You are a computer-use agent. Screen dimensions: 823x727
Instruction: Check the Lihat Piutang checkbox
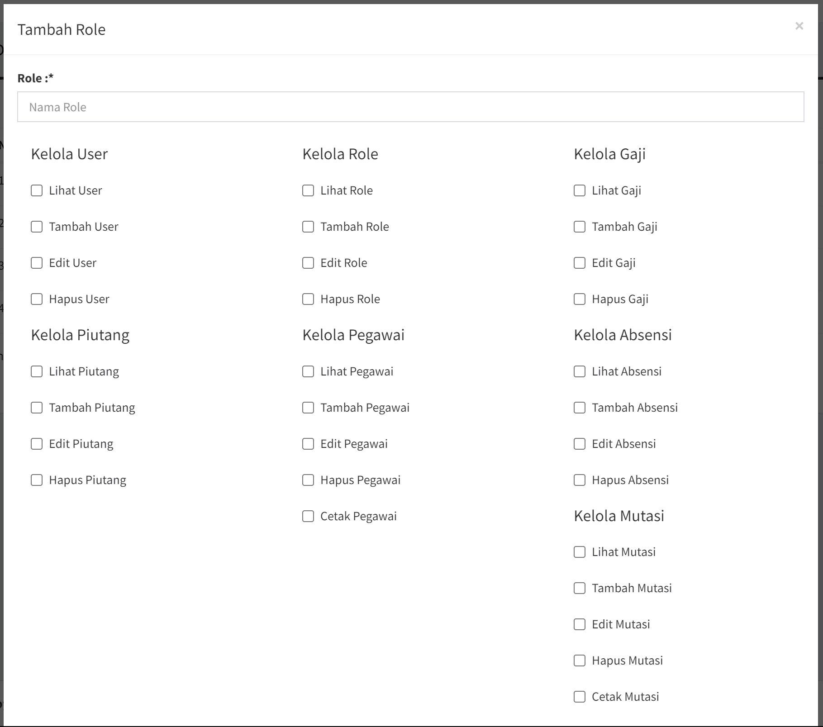tap(37, 371)
